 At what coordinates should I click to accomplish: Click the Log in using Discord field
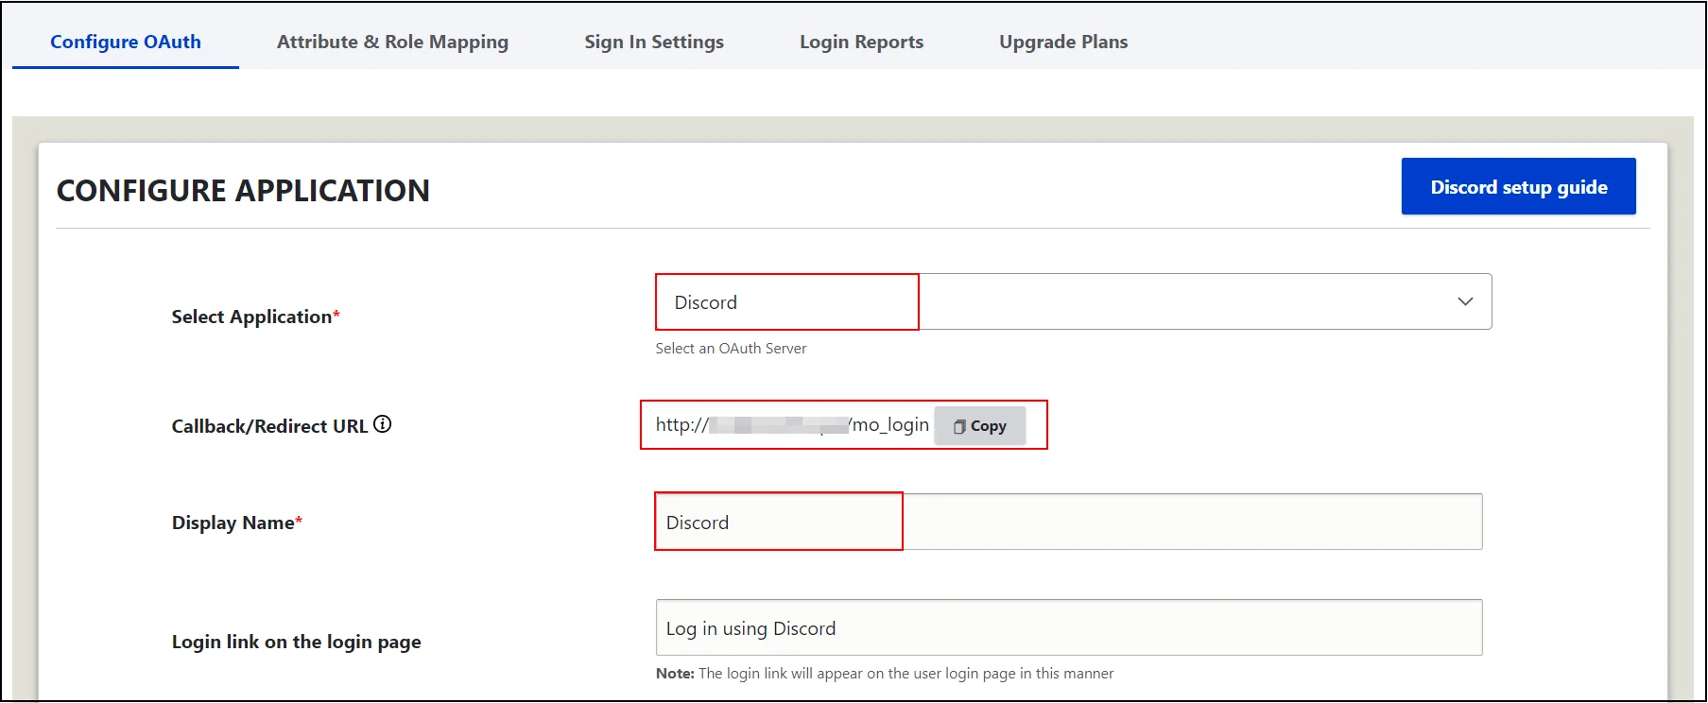point(1068,627)
